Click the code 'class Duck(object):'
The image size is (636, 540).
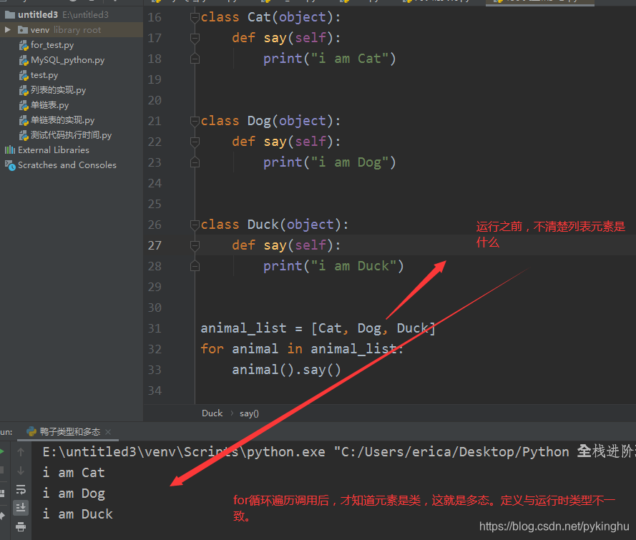pyautogui.click(x=275, y=225)
